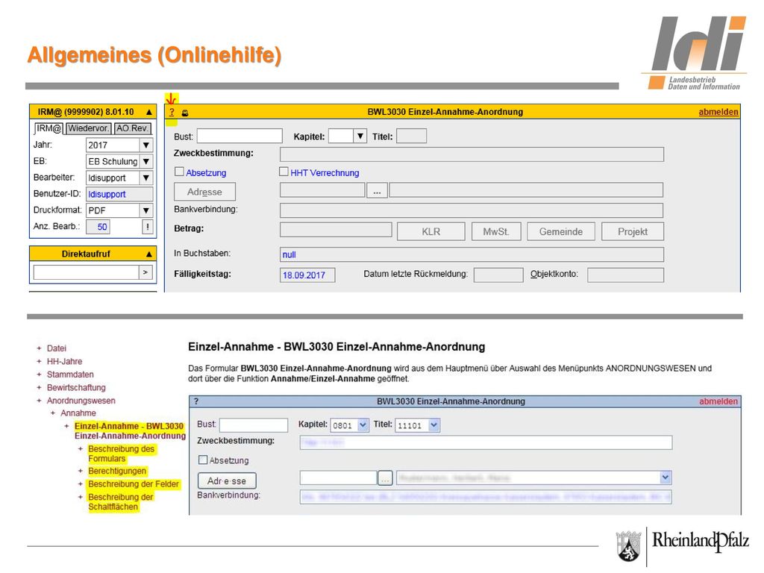Click the Zweckbestimmung field in the blue-header help form
Viewport: 764px width, 573px height.
click(x=486, y=442)
